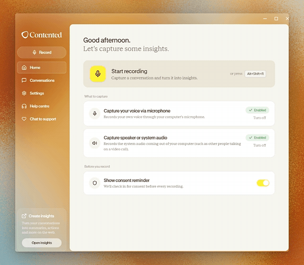Close the Contented window
The height and width of the screenshot is (265, 304).
(287, 19)
